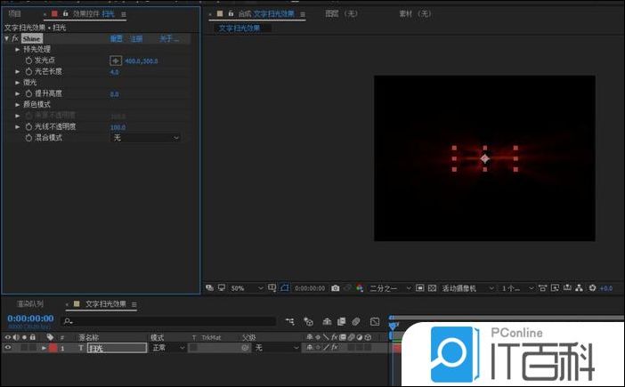The width and height of the screenshot is (625, 387).
Task: Click the reset exposure icon in viewer
Action: [592, 288]
